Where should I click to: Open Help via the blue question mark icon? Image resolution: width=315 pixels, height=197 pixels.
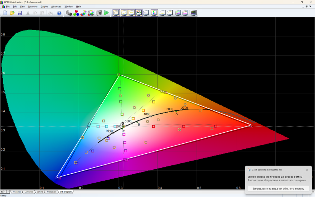click(59, 13)
